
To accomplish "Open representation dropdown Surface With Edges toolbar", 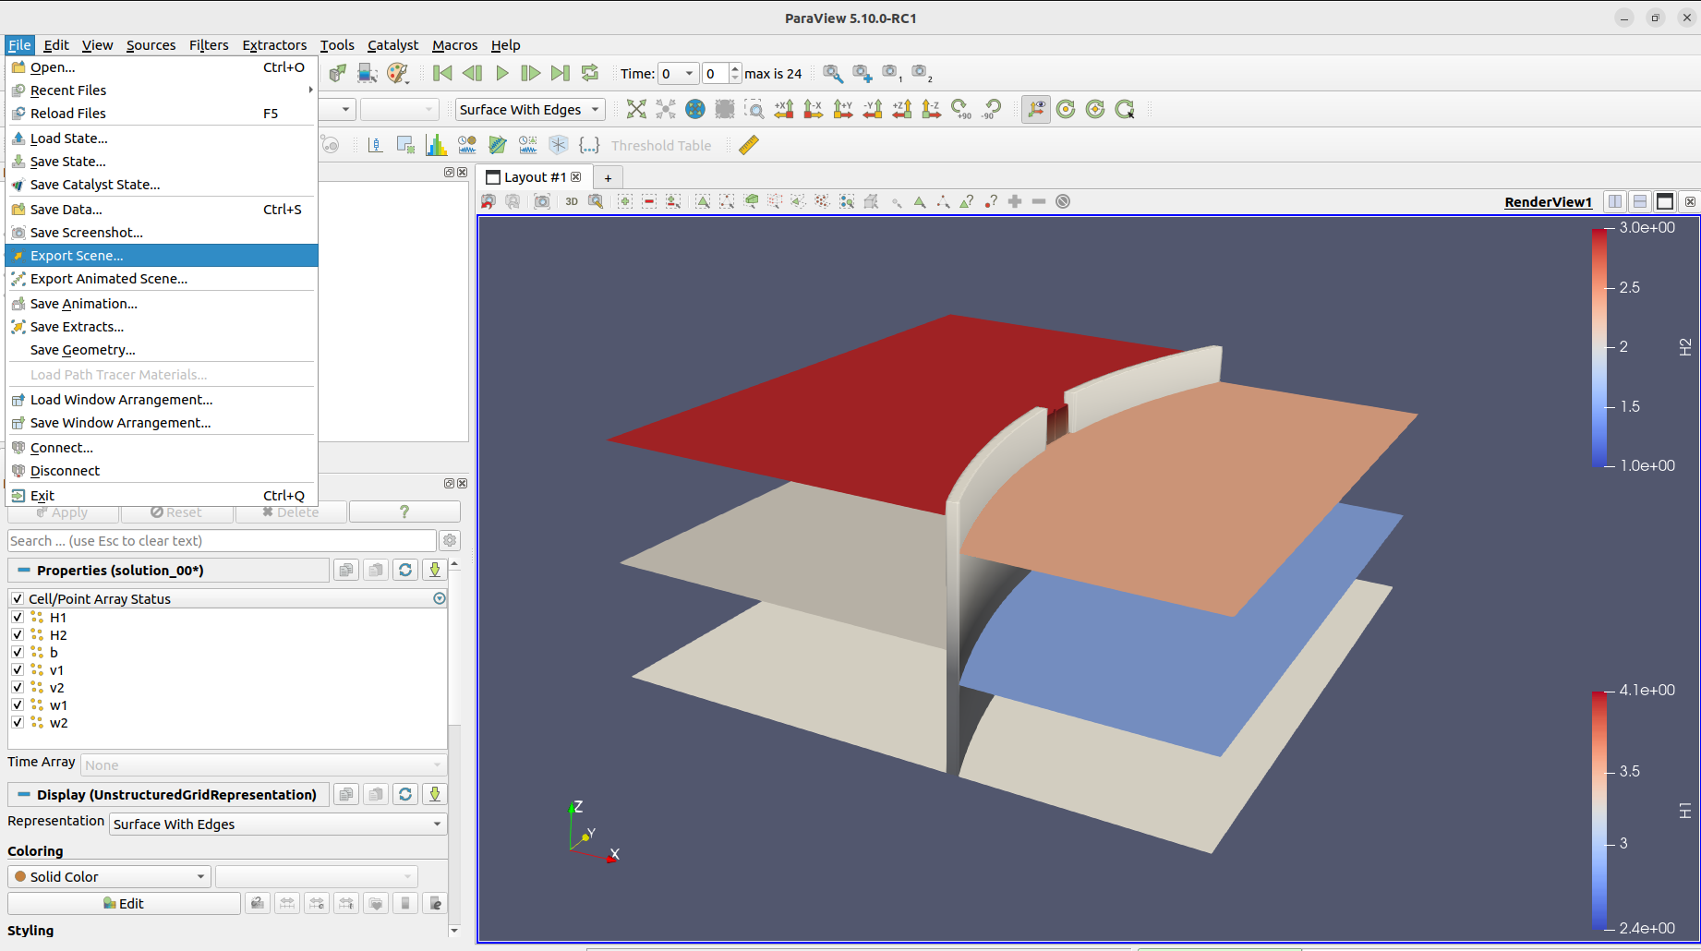I will [530, 109].
